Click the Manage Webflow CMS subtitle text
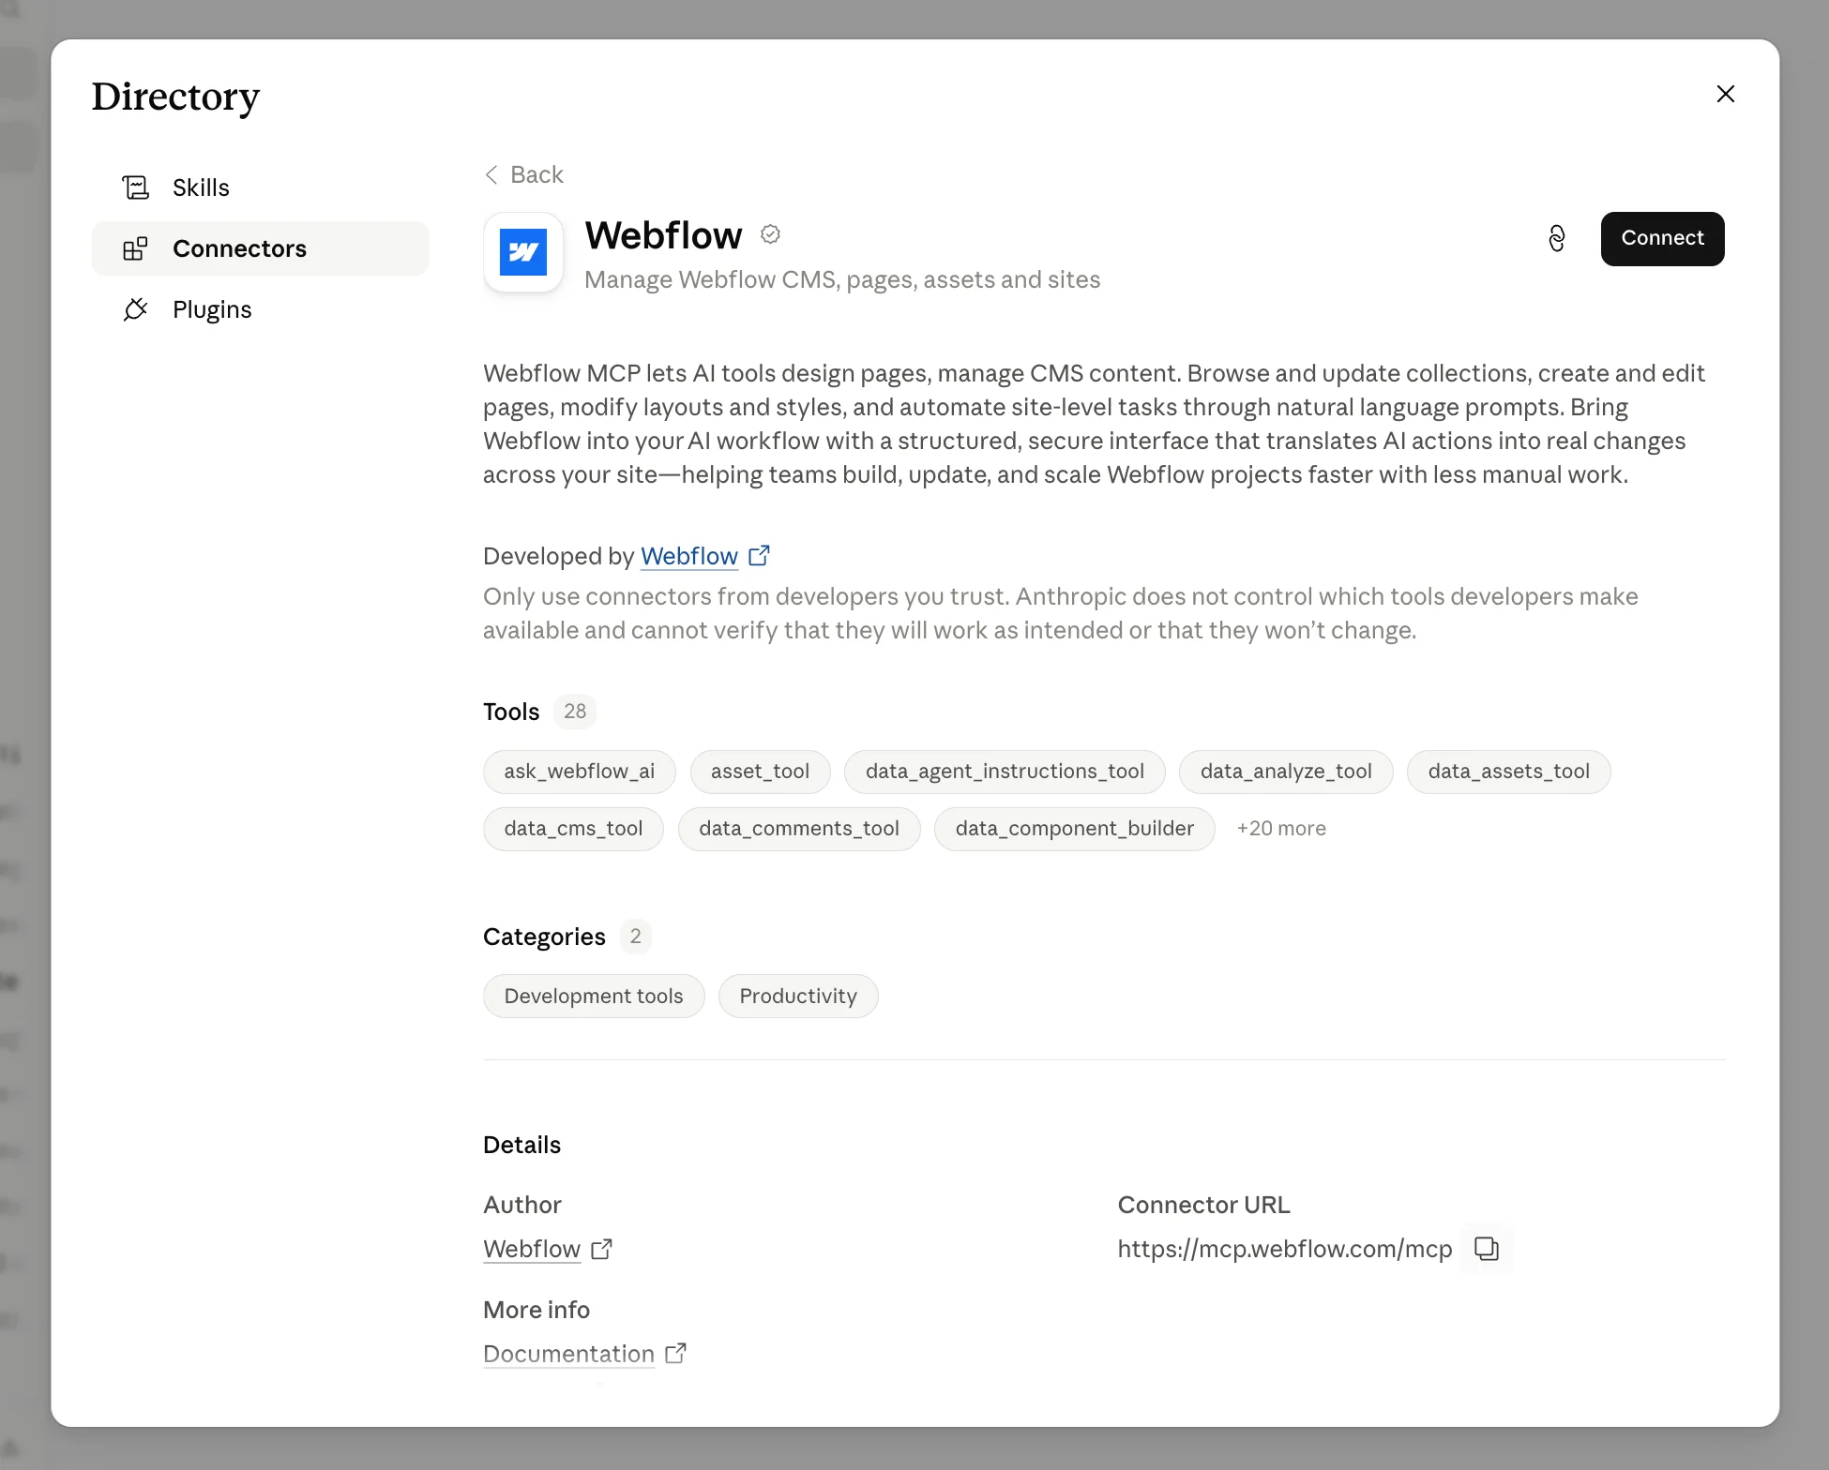1829x1470 pixels. pyautogui.click(x=842, y=279)
